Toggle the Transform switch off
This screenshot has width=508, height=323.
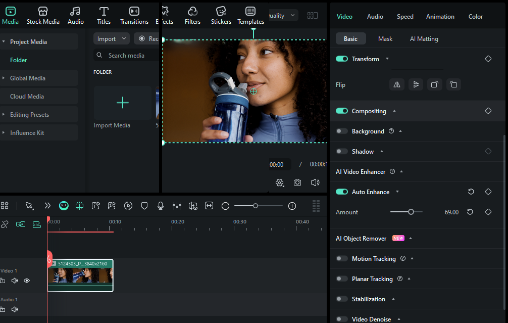[342, 59]
